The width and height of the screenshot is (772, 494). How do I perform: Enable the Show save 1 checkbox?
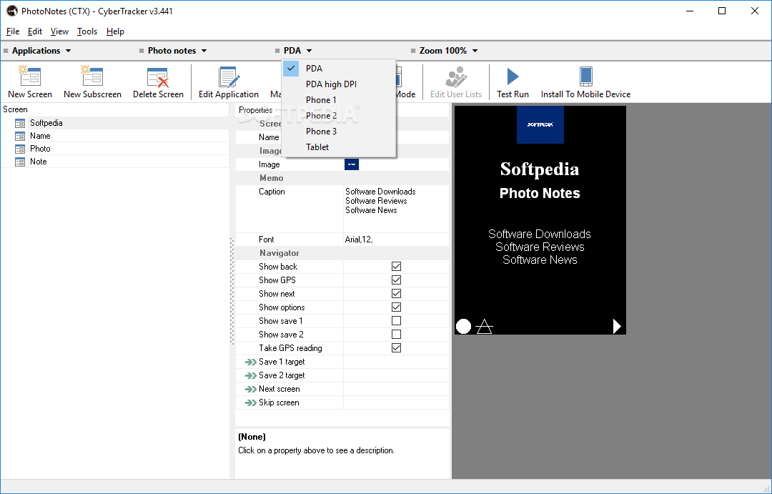point(396,320)
